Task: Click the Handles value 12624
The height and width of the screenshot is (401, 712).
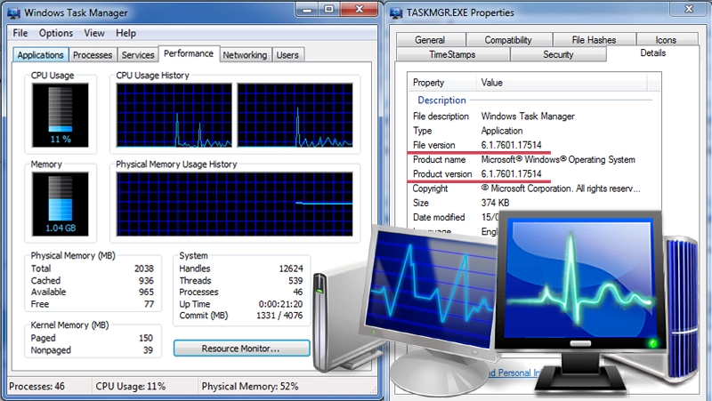Action: pos(291,269)
